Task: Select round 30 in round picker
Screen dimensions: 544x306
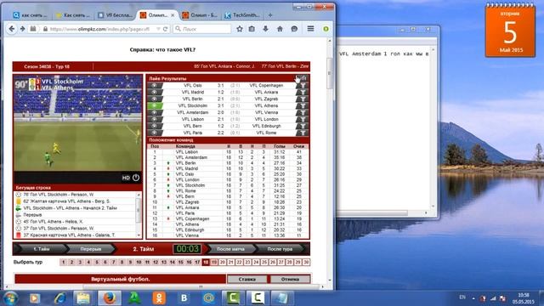Action: [306, 263]
